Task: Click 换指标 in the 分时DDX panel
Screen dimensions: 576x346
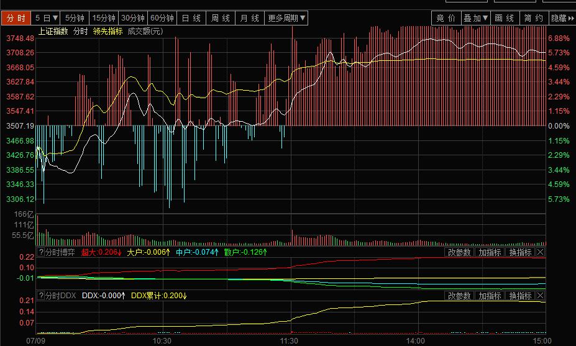Action: pyautogui.click(x=520, y=296)
